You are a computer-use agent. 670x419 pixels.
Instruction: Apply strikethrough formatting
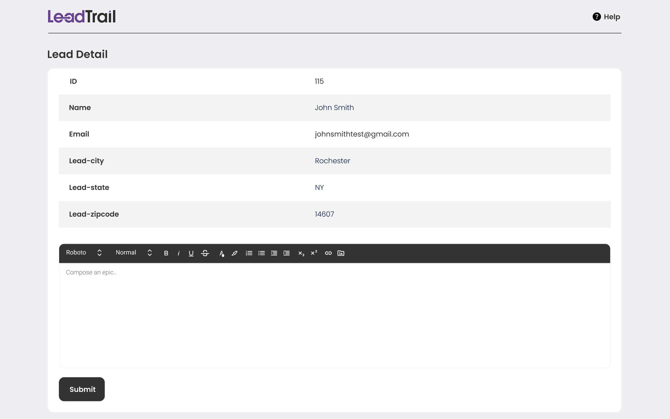tap(205, 253)
